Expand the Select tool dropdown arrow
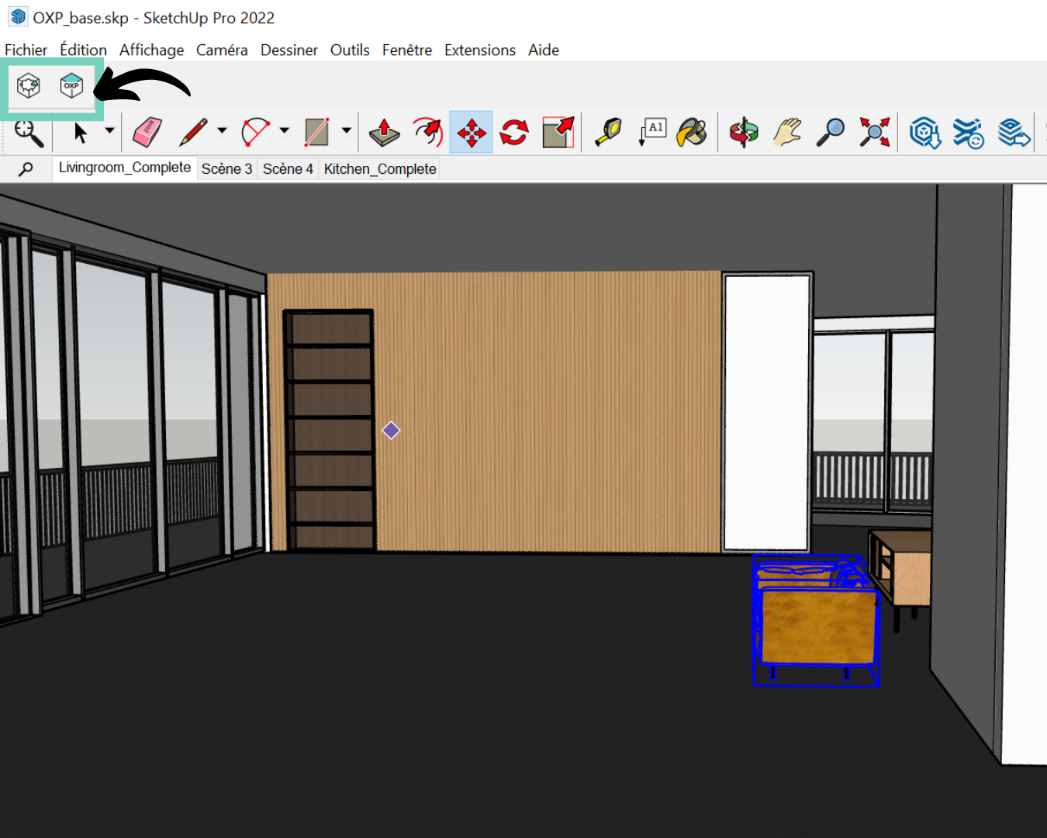The height and width of the screenshot is (838, 1047). click(x=109, y=130)
